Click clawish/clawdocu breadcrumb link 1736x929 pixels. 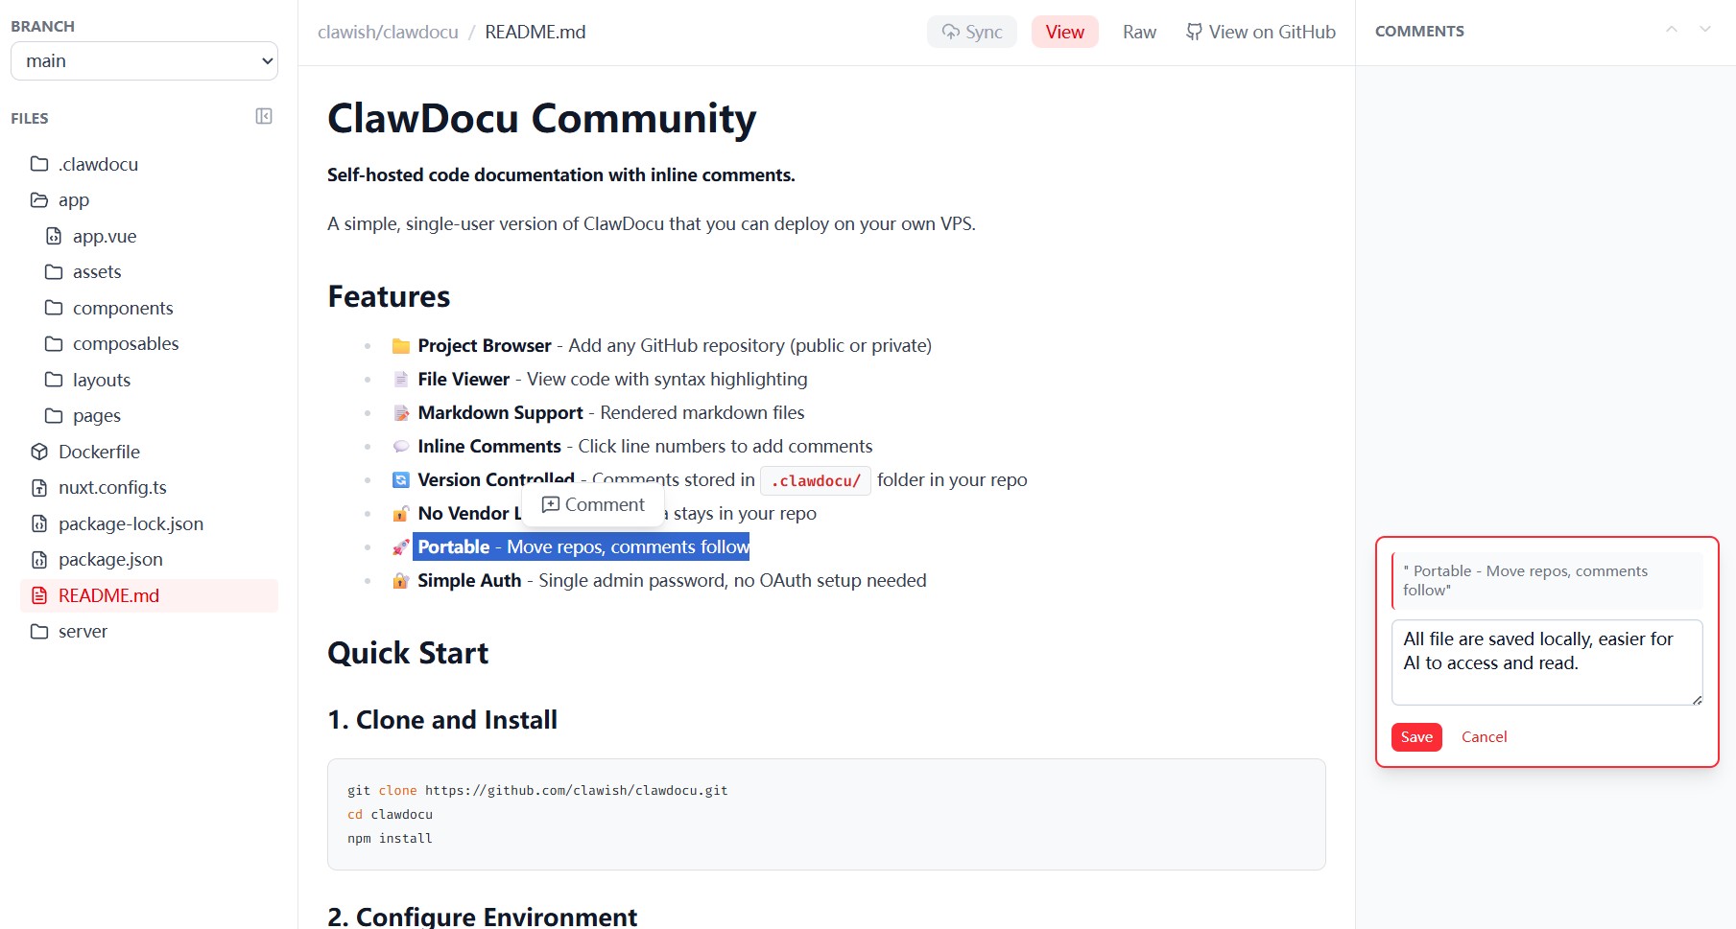388,32
